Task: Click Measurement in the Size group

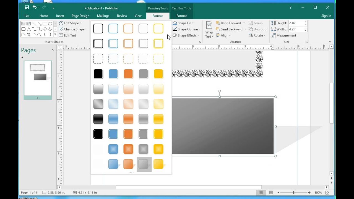Action: pyautogui.click(x=284, y=35)
